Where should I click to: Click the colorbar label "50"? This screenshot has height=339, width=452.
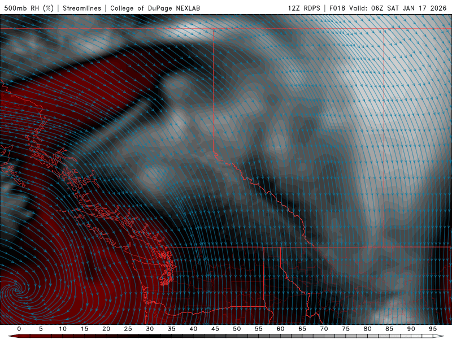[x=237, y=329]
